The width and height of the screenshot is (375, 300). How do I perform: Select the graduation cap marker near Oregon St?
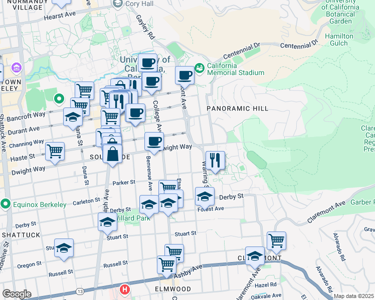(x=64, y=248)
